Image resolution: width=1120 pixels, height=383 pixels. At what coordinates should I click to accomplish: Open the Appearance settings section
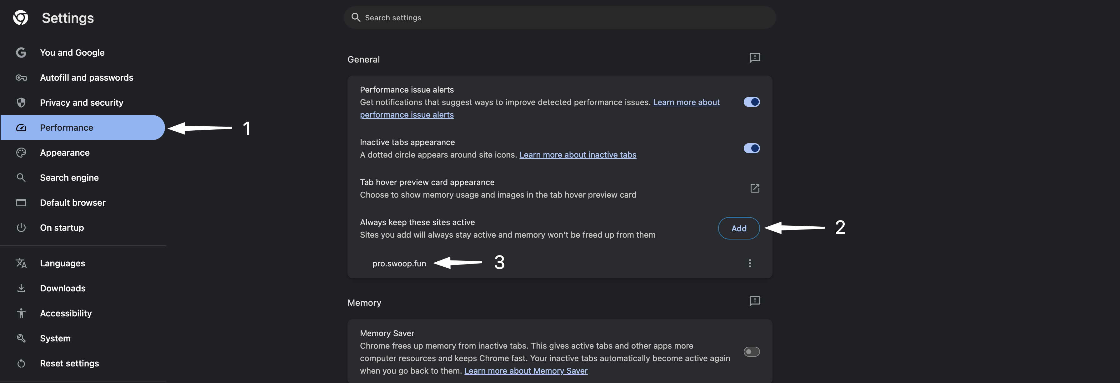65,153
